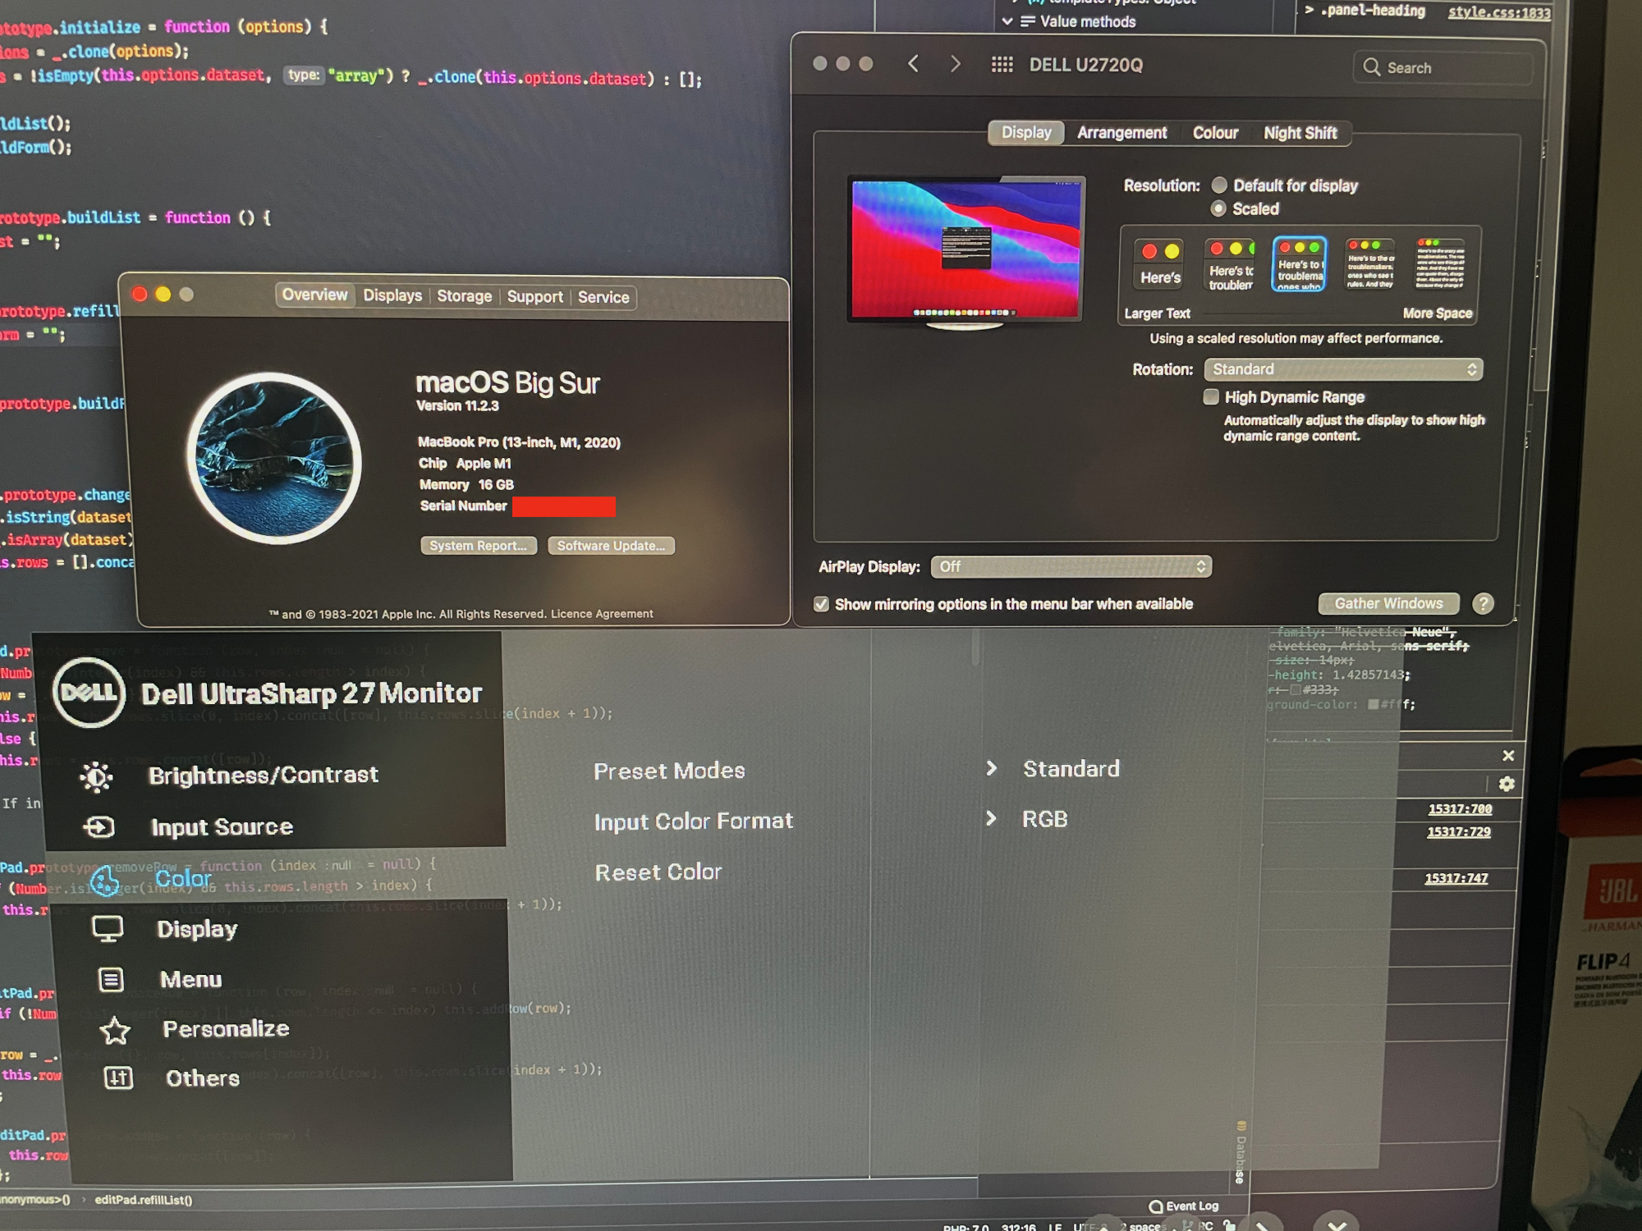Viewport: 1642px width, 1231px height.
Task: Select Preset Modes in Dell menu
Action: coord(669,771)
